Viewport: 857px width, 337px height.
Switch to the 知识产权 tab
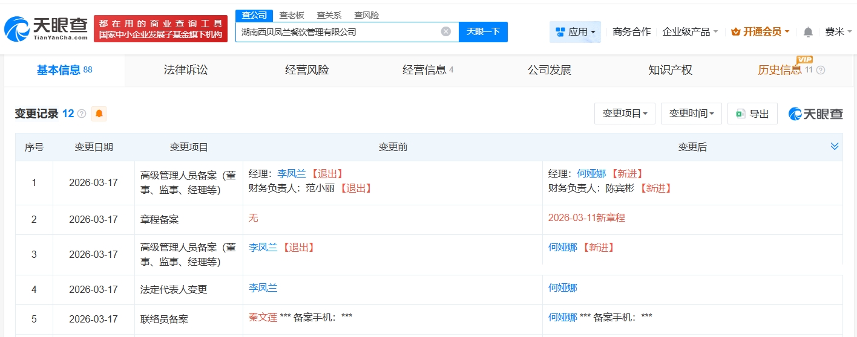pos(670,70)
